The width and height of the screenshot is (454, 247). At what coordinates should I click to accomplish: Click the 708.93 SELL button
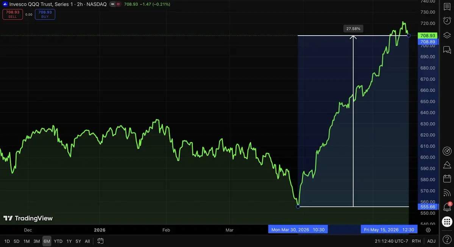click(12, 14)
